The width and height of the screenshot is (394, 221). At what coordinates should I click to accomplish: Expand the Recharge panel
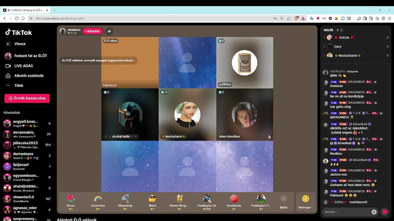point(305,202)
